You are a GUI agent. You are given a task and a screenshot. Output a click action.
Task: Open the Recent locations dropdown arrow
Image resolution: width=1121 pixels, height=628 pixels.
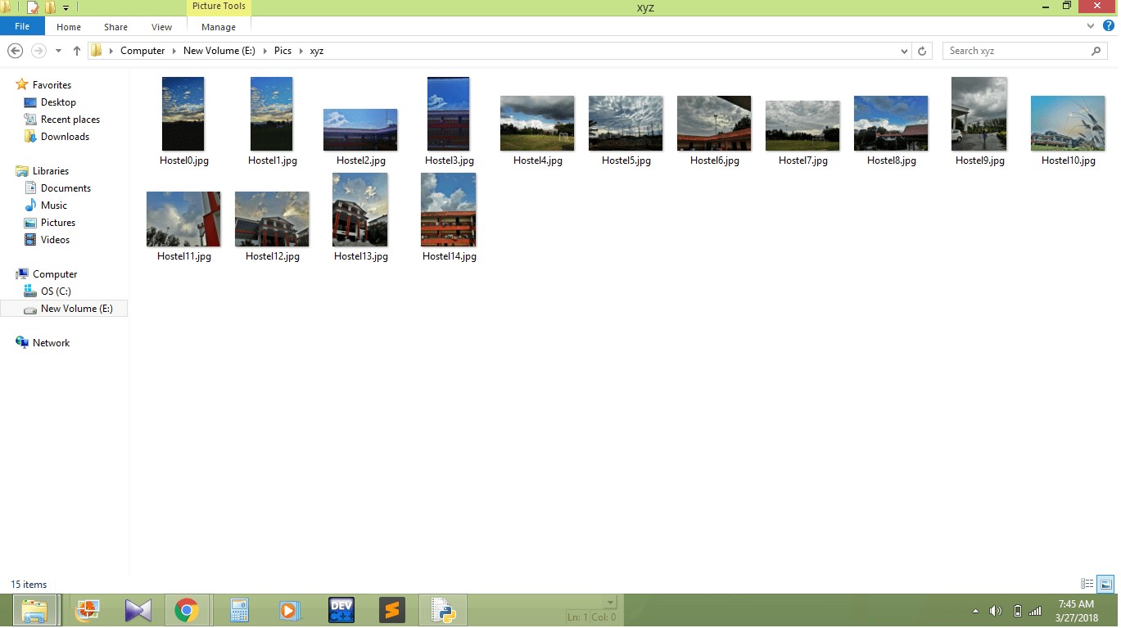pyautogui.click(x=58, y=51)
